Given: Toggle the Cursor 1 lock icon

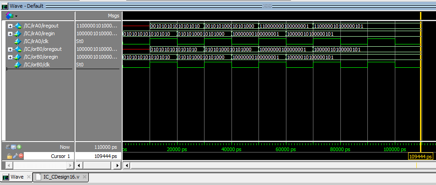Looking at the screenshot, I should pos(9,156).
